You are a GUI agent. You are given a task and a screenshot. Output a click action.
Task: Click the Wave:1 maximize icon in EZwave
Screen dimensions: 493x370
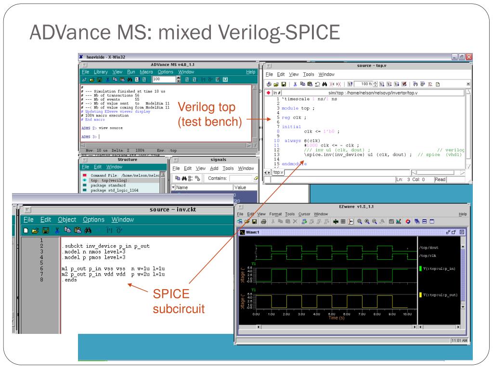click(454, 232)
